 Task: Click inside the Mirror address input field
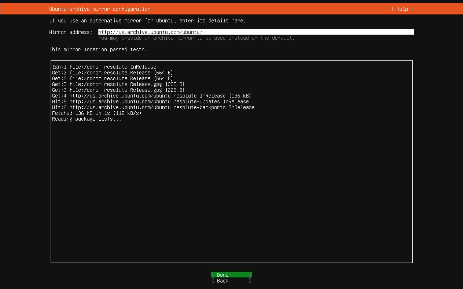point(255,32)
